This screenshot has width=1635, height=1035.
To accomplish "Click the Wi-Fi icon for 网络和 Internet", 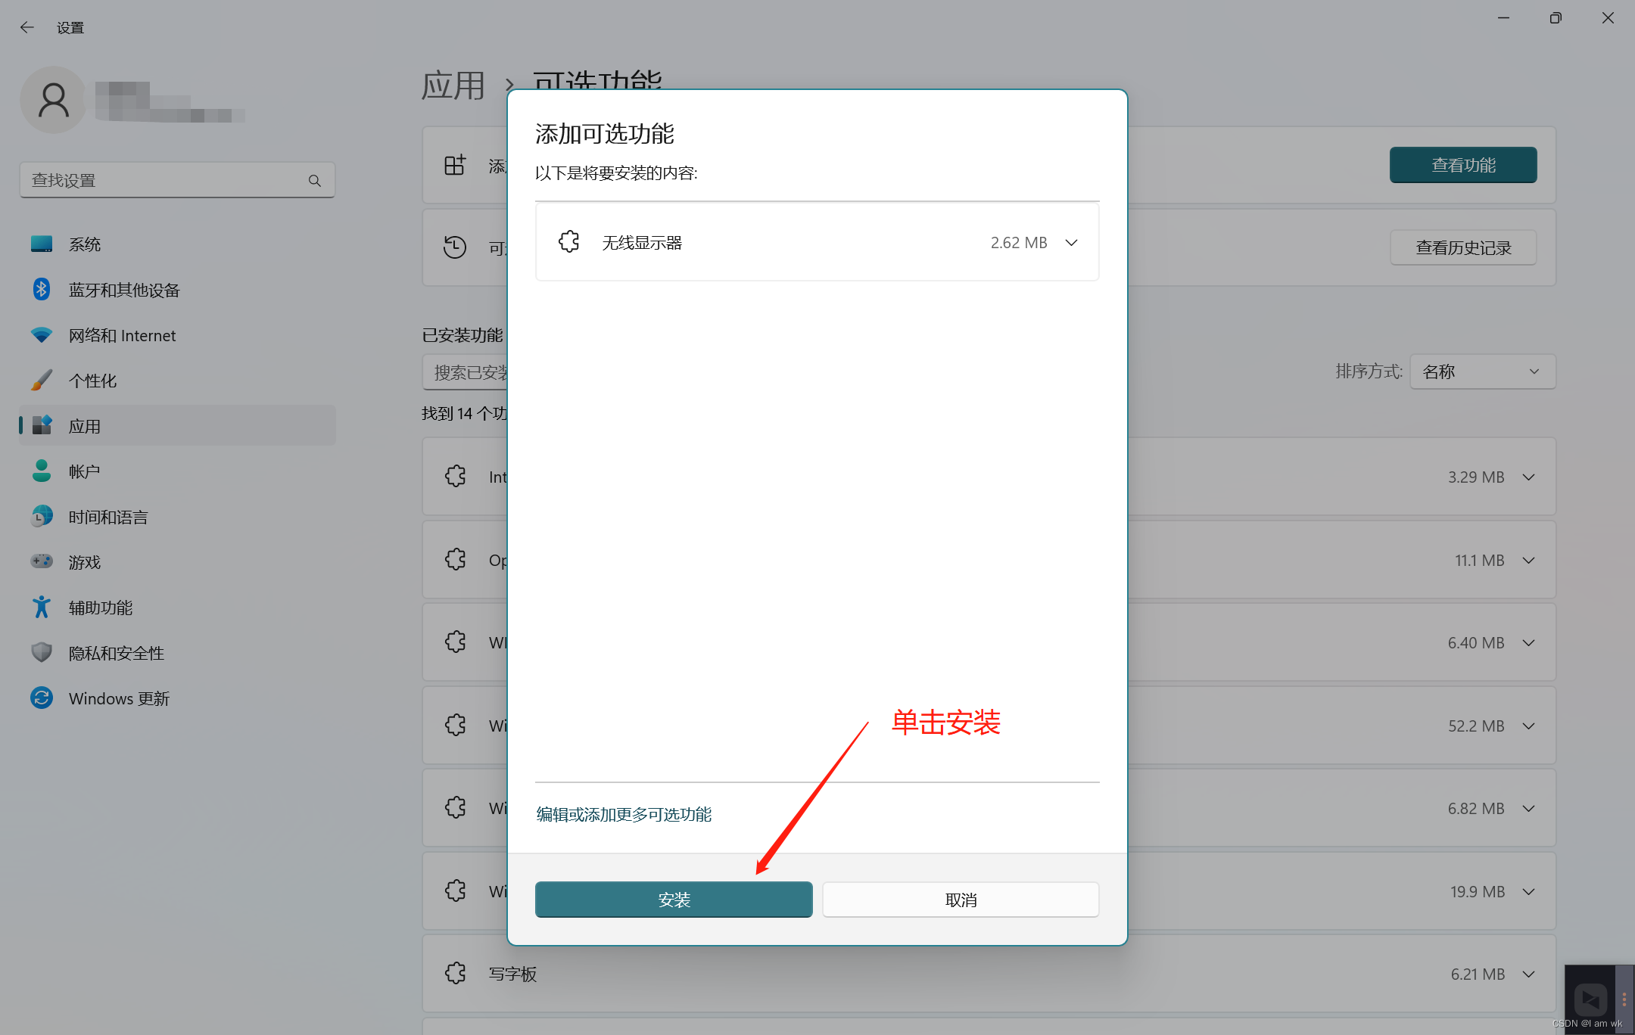I will [42, 335].
